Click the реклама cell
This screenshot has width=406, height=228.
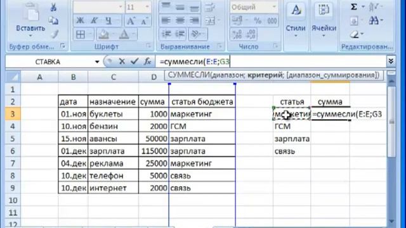click(x=113, y=163)
